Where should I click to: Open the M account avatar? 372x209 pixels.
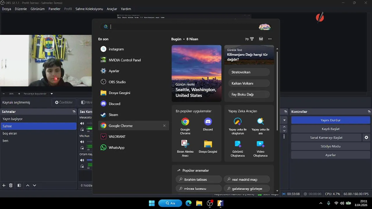pyautogui.click(x=261, y=39)
